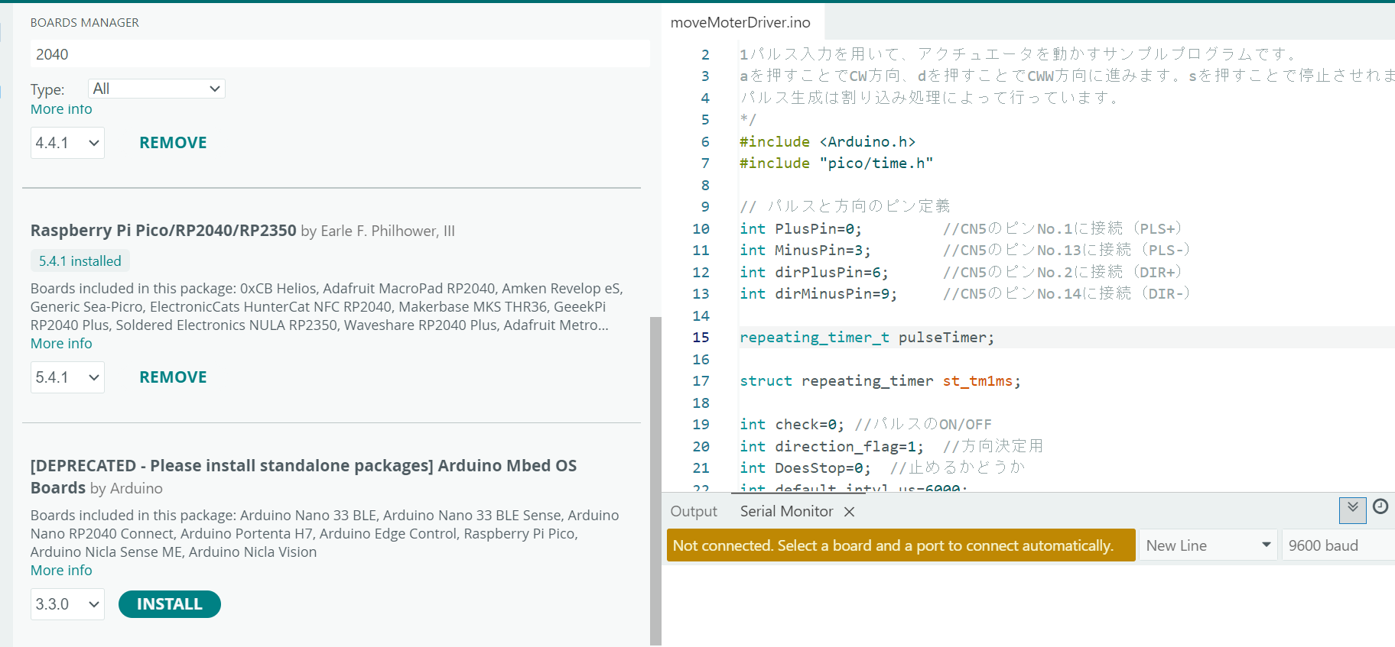Open More info for Raspberry Pi Pico package

[x=61, y=344]
